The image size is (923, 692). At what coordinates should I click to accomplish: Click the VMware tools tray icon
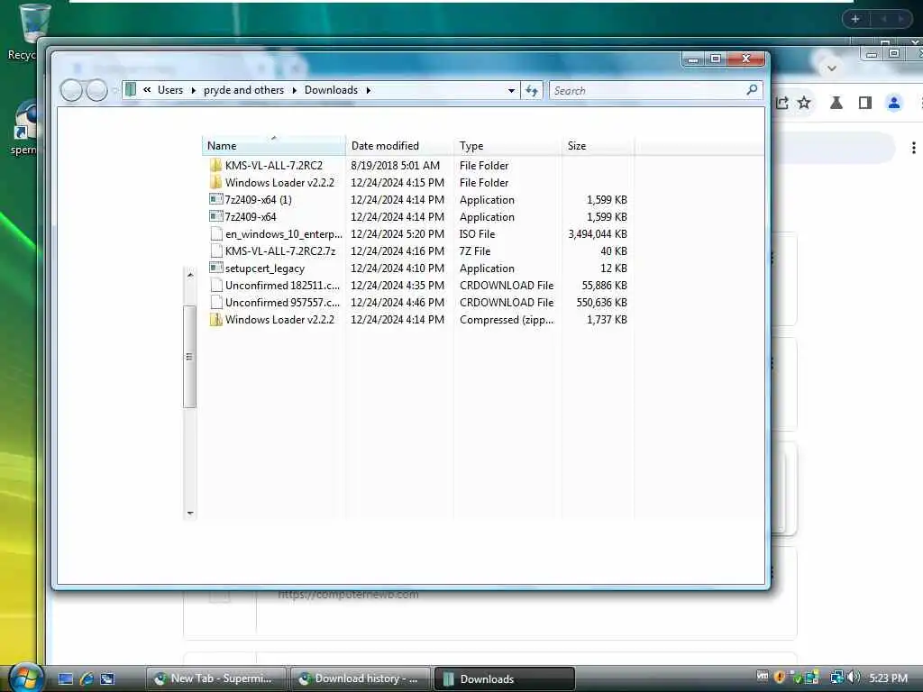[763, 676]
